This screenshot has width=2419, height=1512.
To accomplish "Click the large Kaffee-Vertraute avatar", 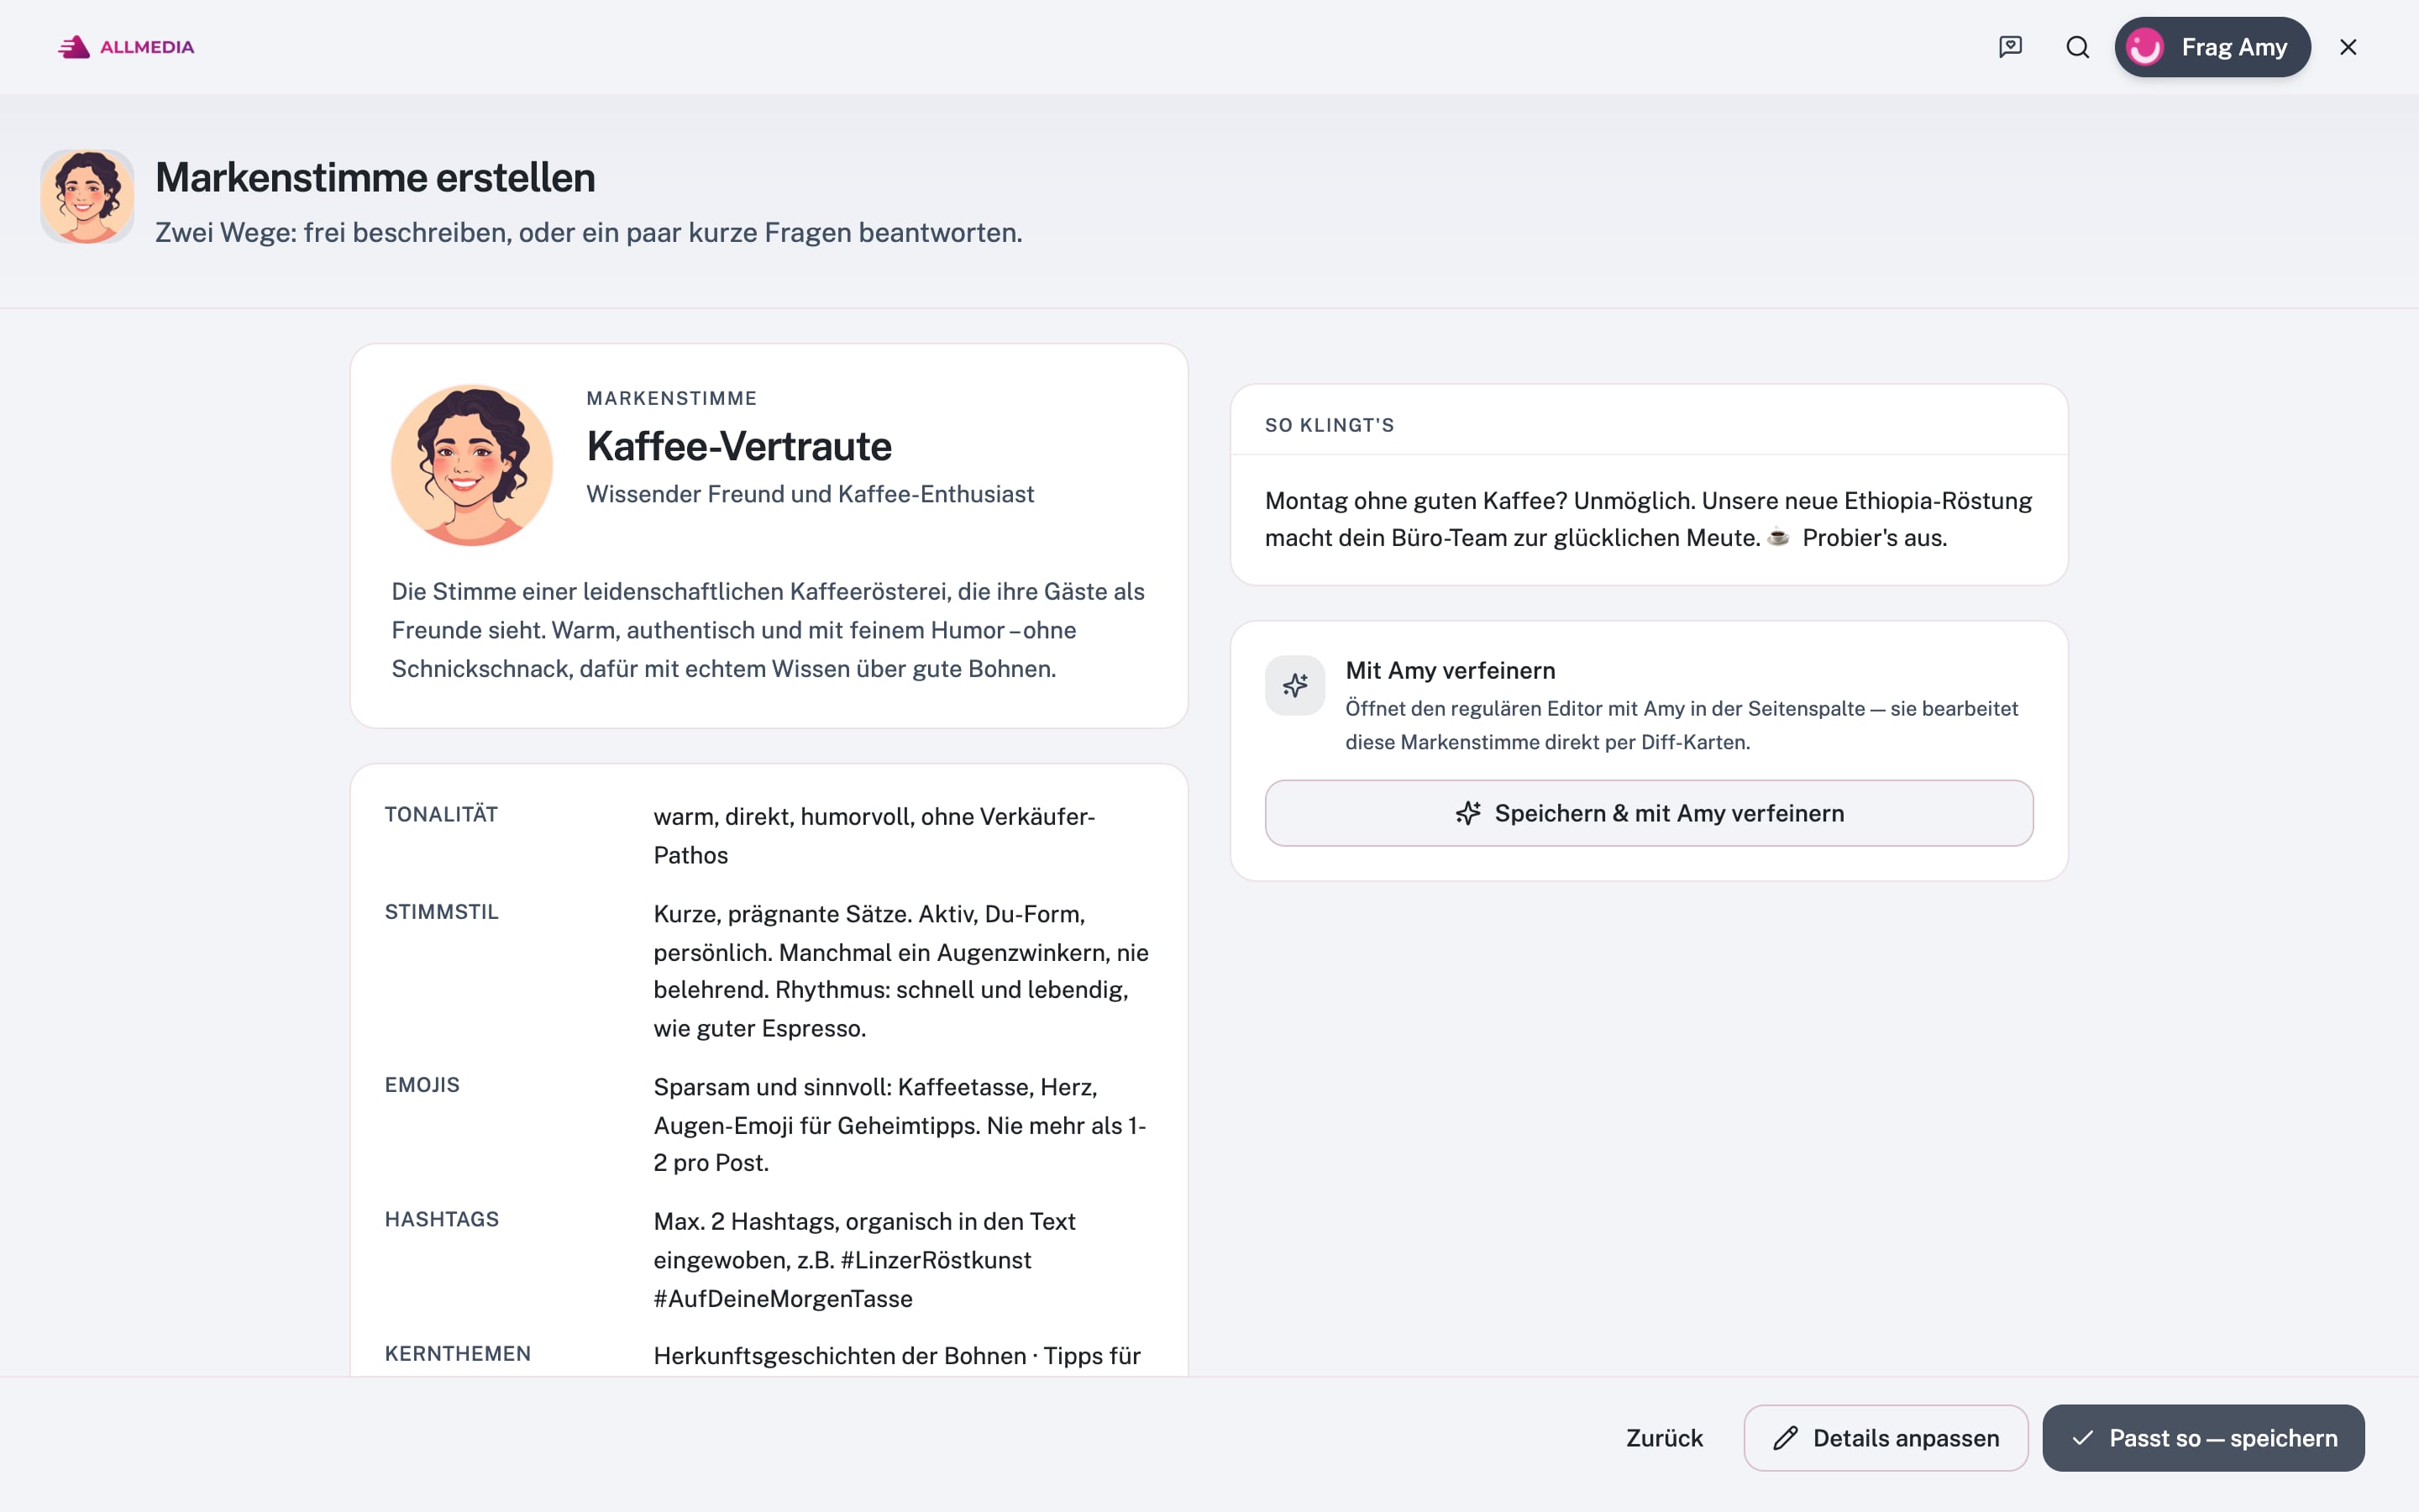I will pyautogui.click(x=471, y=465).
